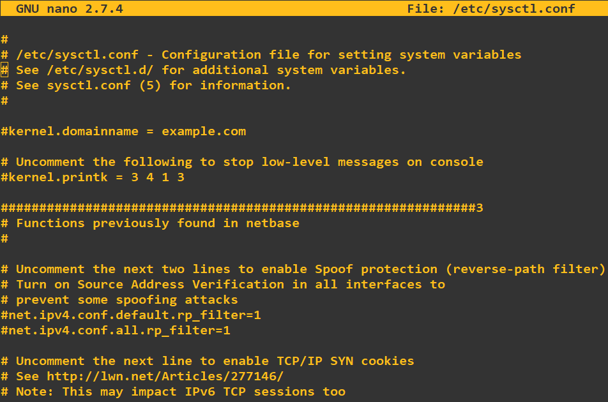This screenshot has height=402, width=608.
Task: Click the 'stop low-level messages on console' comment
Action: click(x=353, y=162)
